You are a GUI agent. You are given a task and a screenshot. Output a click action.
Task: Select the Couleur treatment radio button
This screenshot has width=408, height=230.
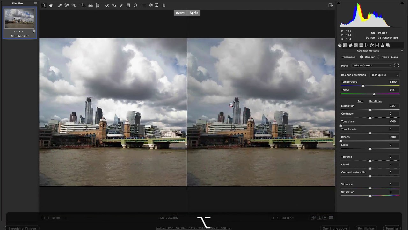coord(361,57)
